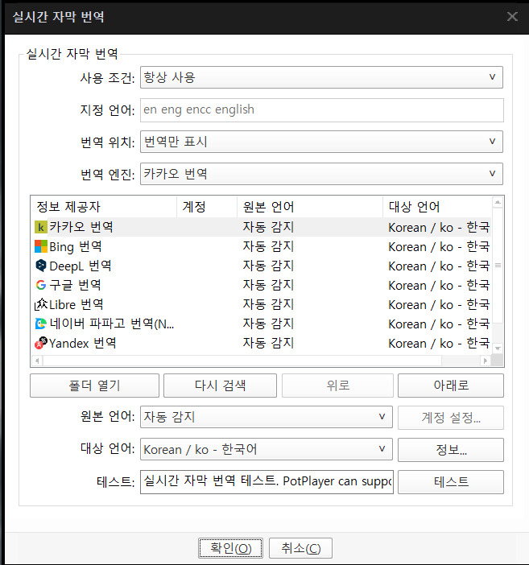
Task: Click the 원본 언어 column header
Action: pos(310,207)
